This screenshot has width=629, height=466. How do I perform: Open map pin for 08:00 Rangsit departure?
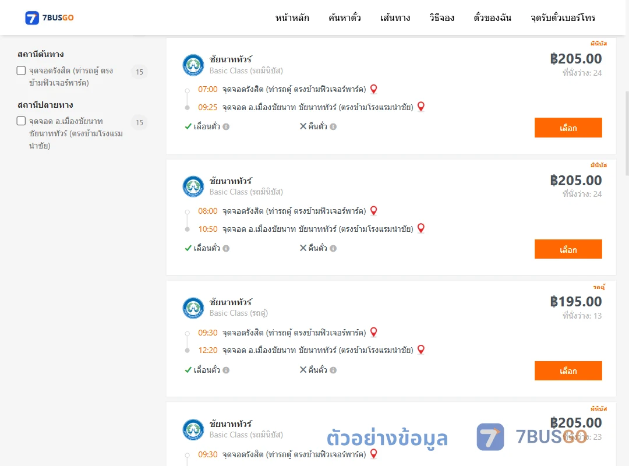coord(373,211)
